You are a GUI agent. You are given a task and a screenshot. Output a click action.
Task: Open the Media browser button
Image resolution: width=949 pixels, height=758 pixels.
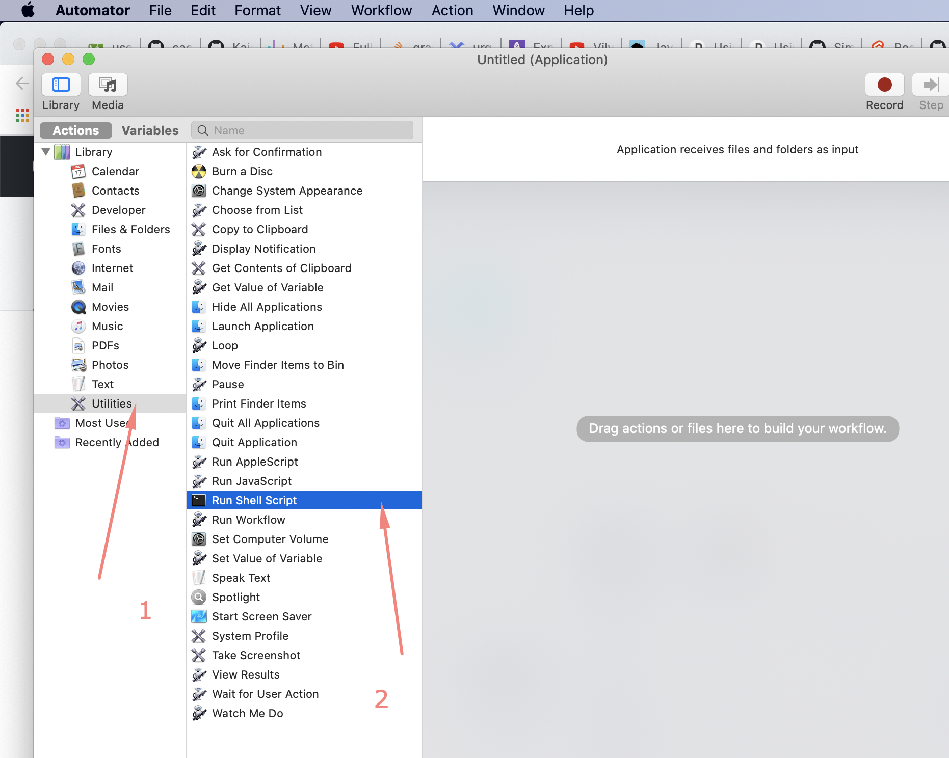108,85
